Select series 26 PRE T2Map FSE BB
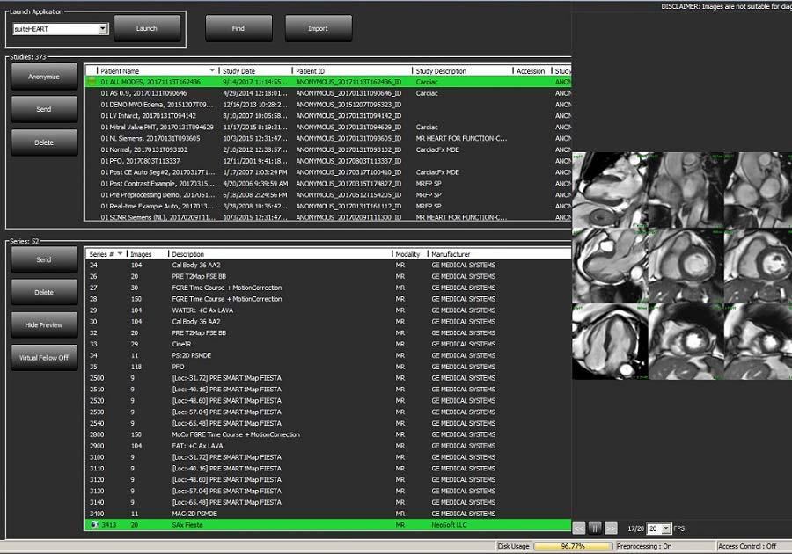The height and width of the screenshot is (554, 792). [x=328, y=276]
